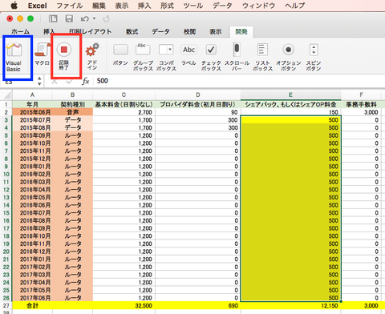The image size is (385, 314).
Task: Select row 2 header
Action: pyautogui.click(x=6, y=112)
